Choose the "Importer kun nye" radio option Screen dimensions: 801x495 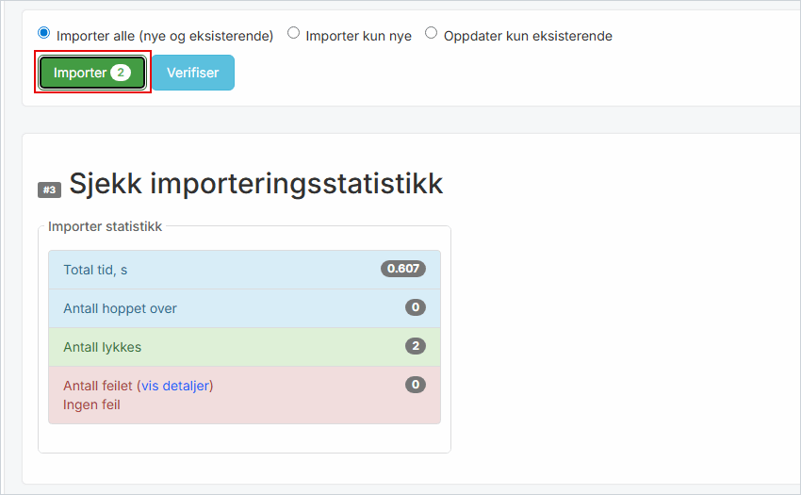tap(294, 33)
